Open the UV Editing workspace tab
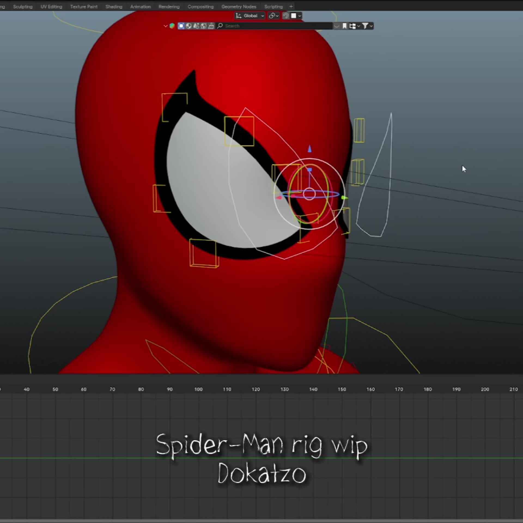 [51, 7]
